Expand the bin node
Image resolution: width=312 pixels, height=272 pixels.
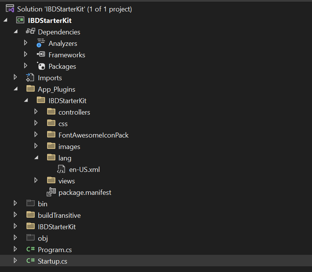15,204
